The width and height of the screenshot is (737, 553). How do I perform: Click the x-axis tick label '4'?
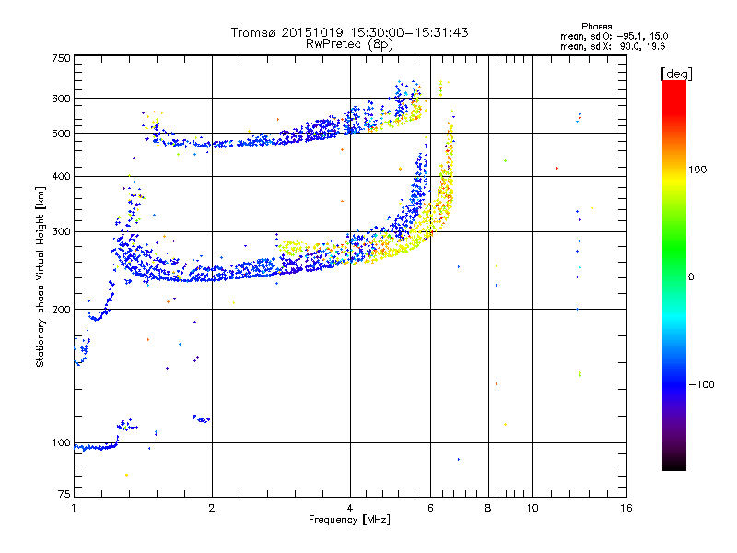(350, 508)
